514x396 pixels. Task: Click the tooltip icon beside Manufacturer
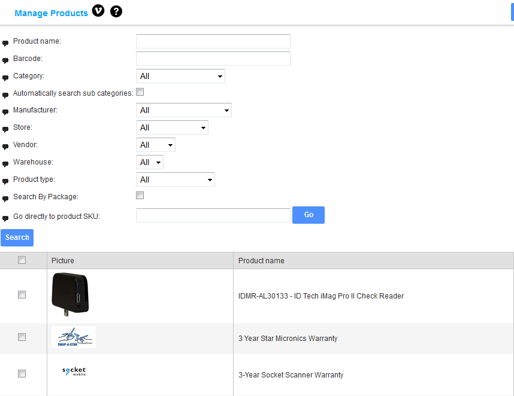click(5, 112)
